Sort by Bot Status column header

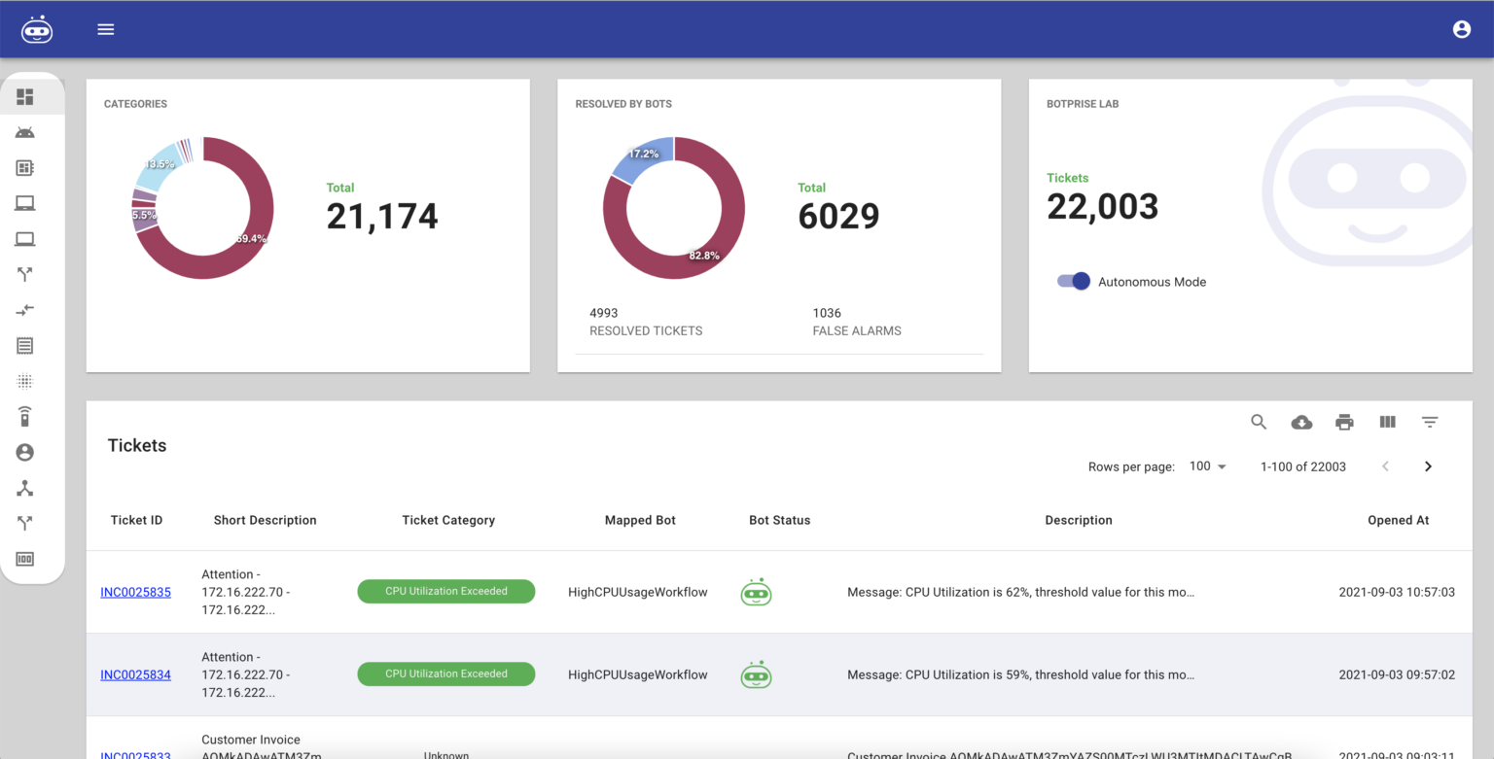pyautogui.click(x=779, y=520)
